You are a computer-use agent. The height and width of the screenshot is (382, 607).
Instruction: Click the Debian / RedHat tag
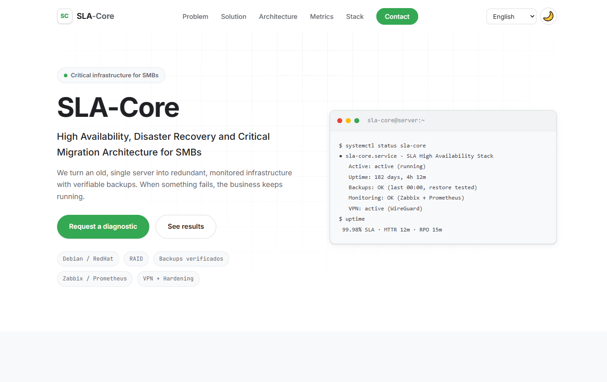(x=88, y=259)
